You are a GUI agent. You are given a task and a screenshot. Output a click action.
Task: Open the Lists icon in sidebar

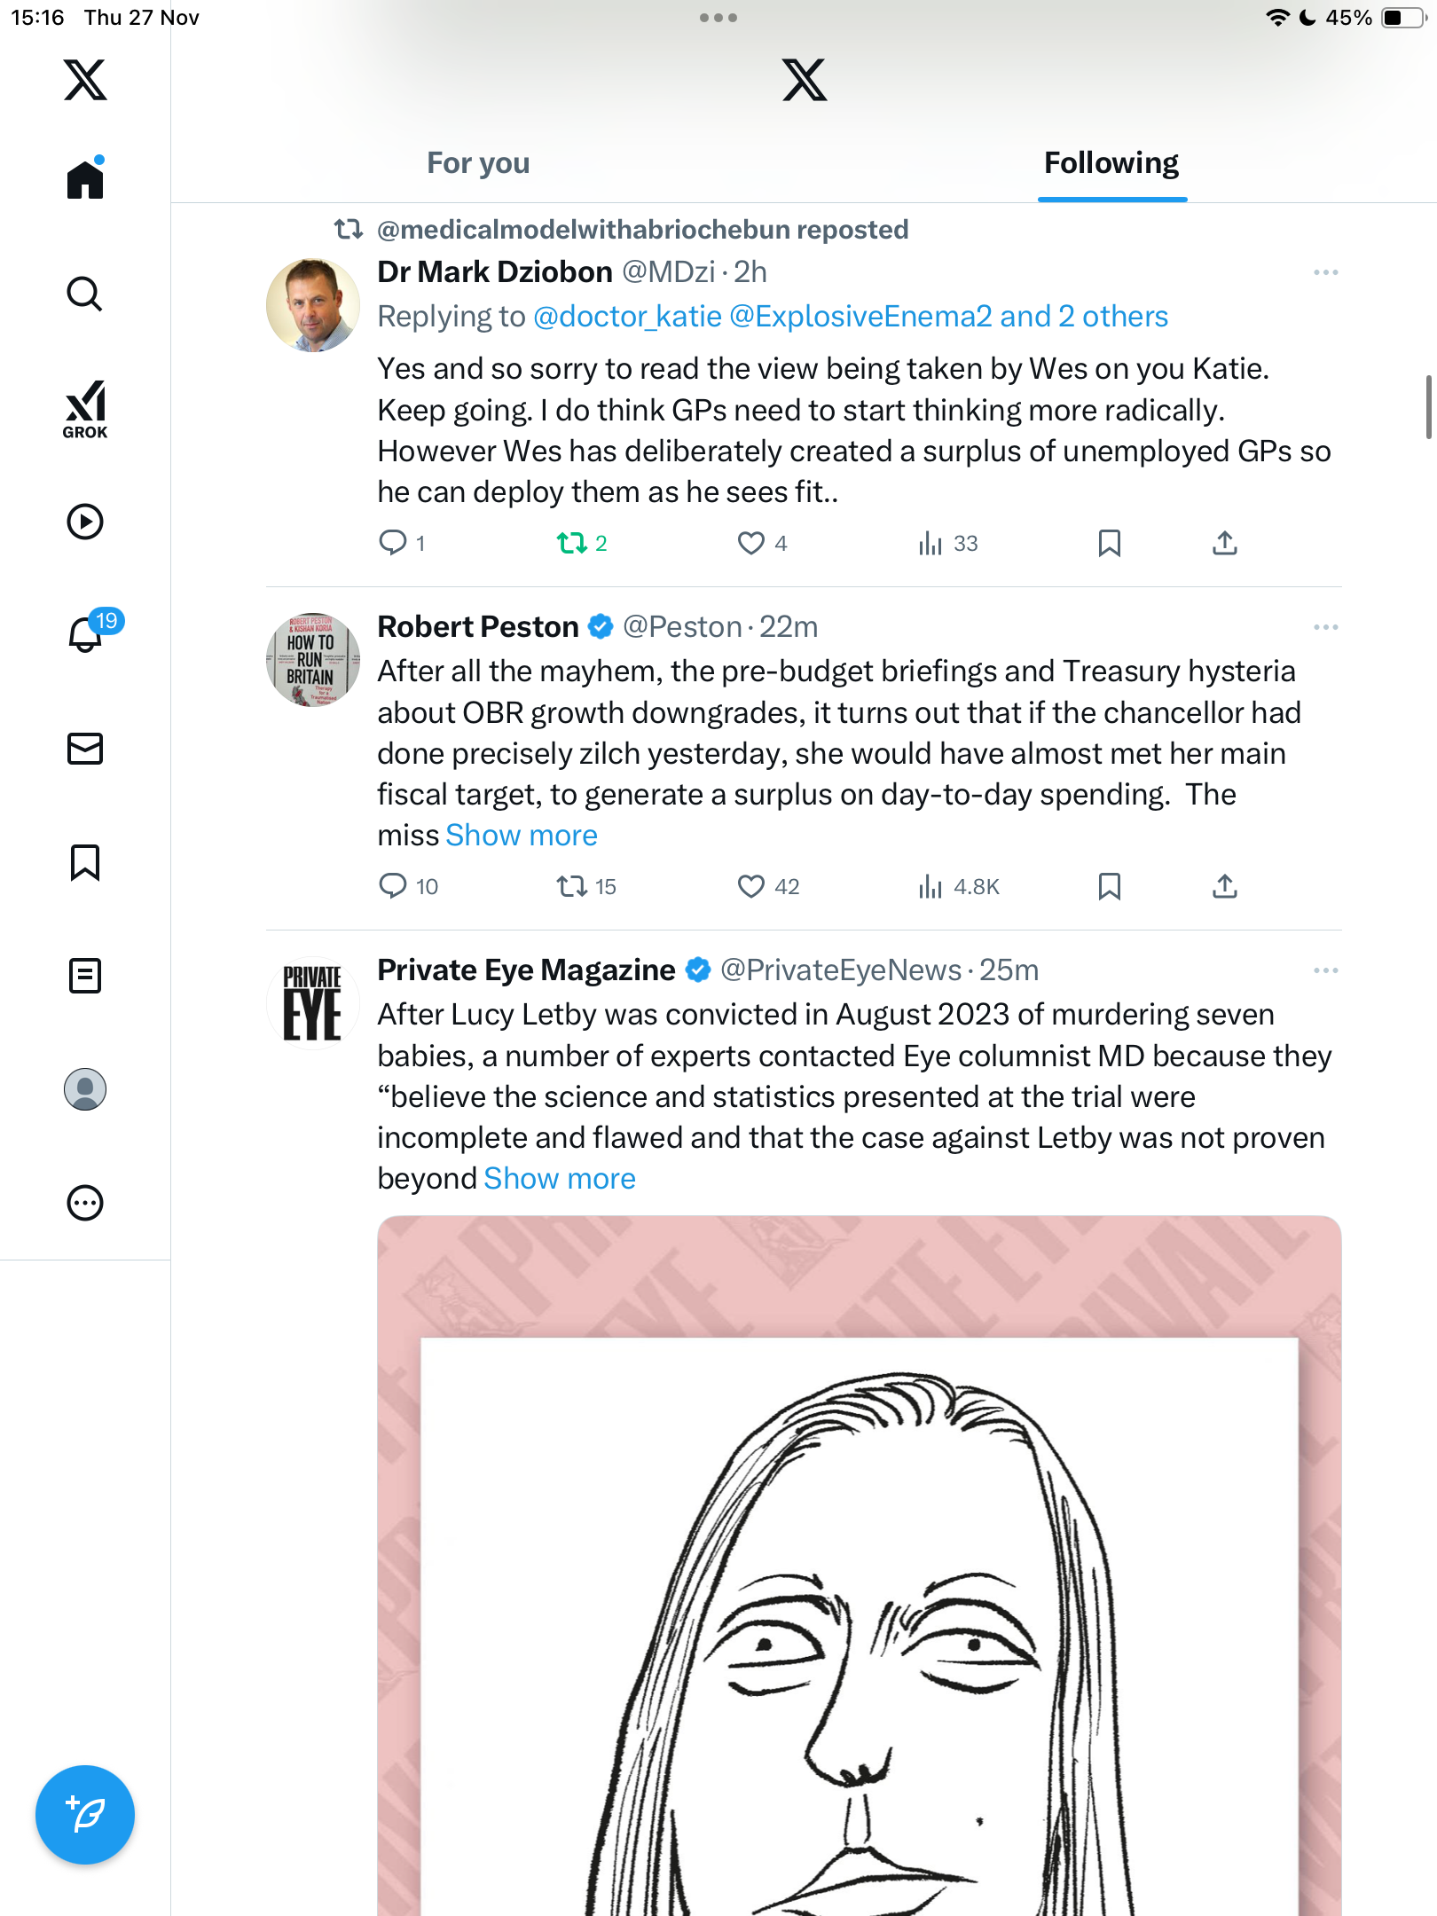(x=85, y=976)
